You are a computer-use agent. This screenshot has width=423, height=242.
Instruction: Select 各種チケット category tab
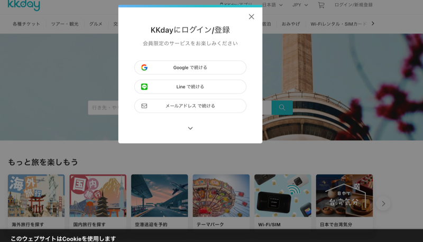pos(26,24)
